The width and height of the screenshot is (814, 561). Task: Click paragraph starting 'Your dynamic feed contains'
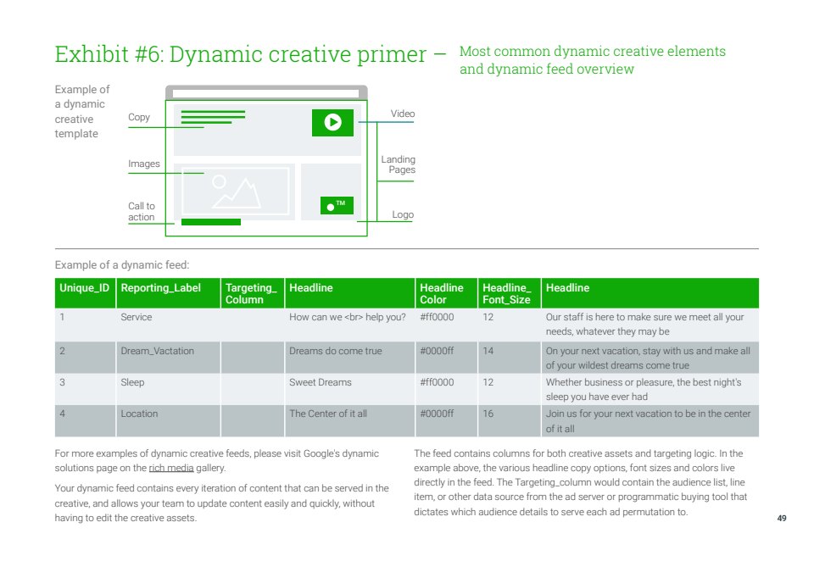pyautogui.click(x=221, y=503)
